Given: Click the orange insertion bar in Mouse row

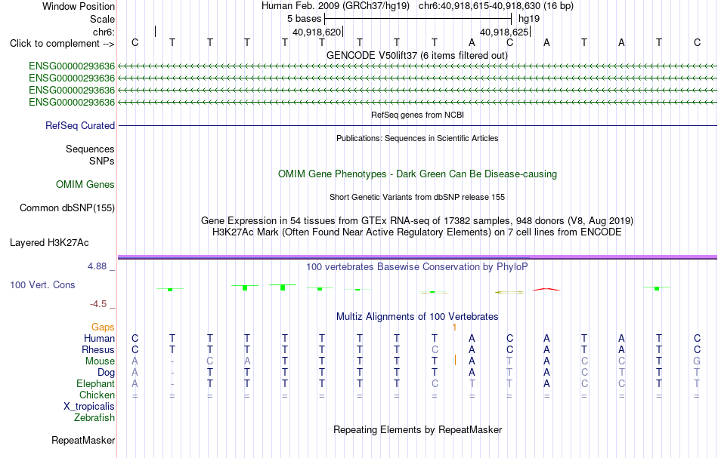Looking at the screenshot, I should [455, 360].
